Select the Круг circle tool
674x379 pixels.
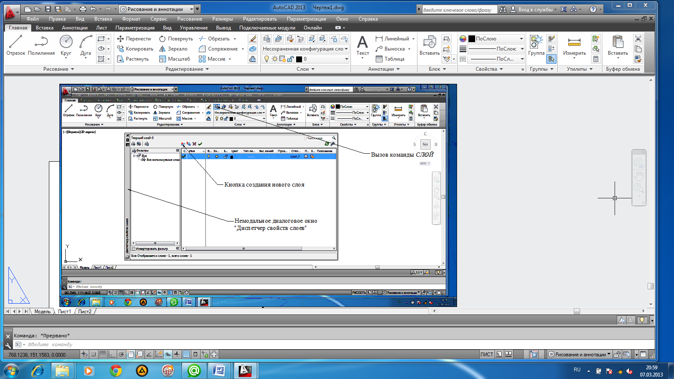point(66,45)
